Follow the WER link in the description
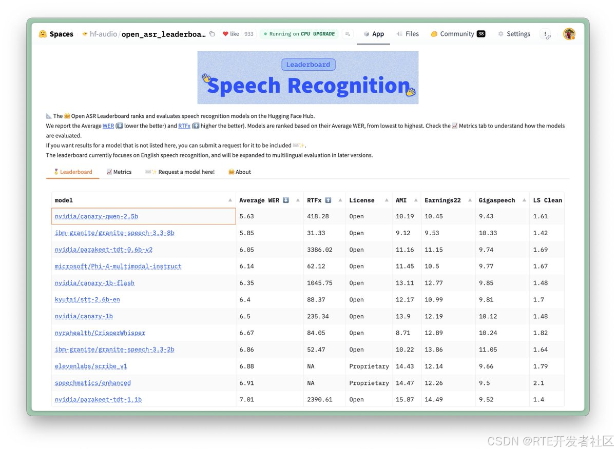Screen dimensions: 616x451 point(108,126)
